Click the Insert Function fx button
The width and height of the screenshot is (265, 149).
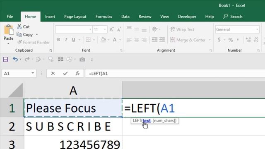tap(77, 73)
